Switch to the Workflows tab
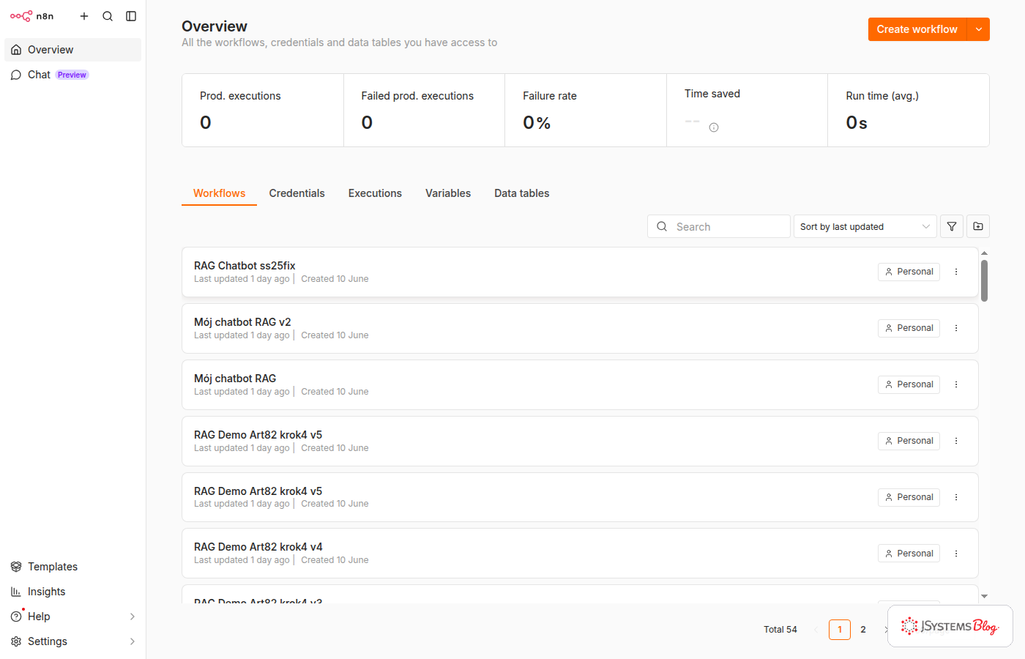 219,193
